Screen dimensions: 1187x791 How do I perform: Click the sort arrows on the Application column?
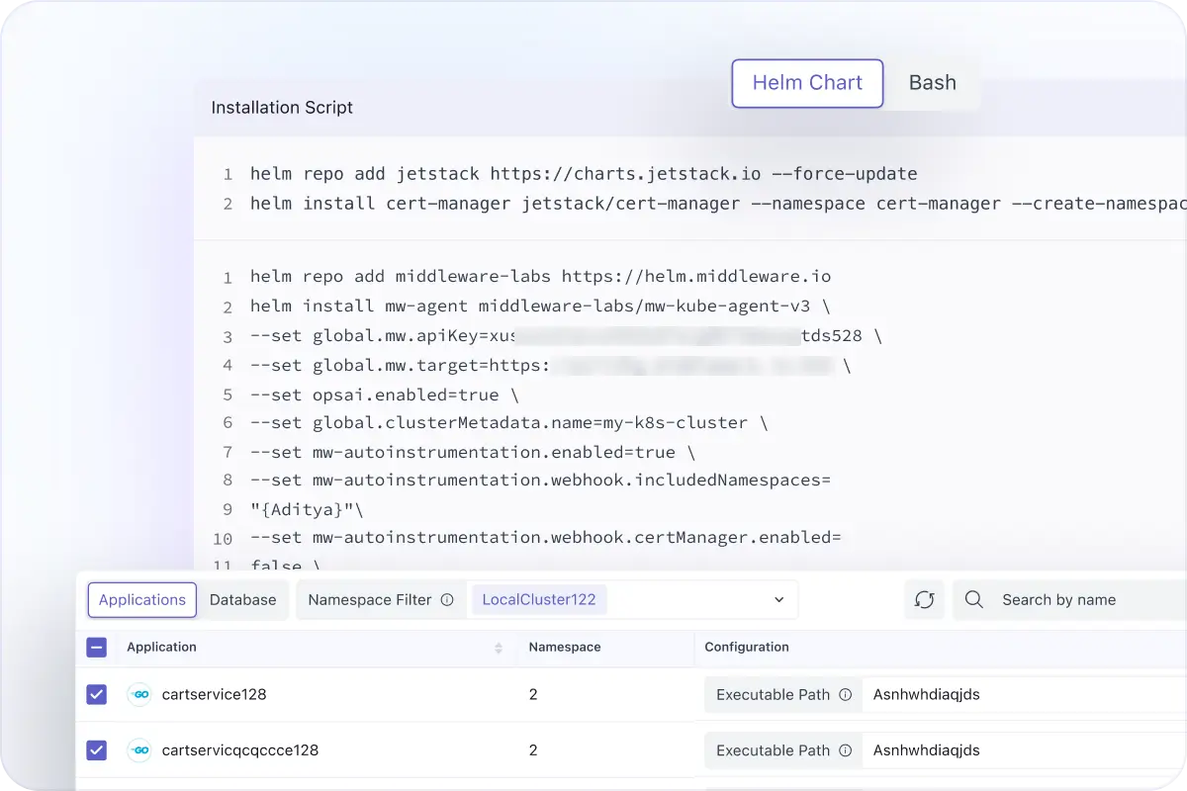pos(500,648)
